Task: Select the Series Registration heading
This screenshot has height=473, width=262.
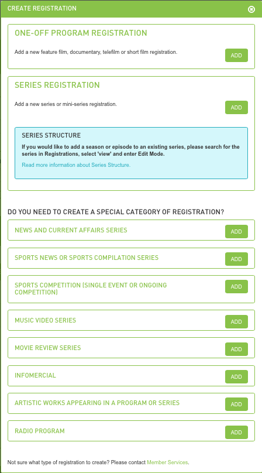Action: (57, 85)
